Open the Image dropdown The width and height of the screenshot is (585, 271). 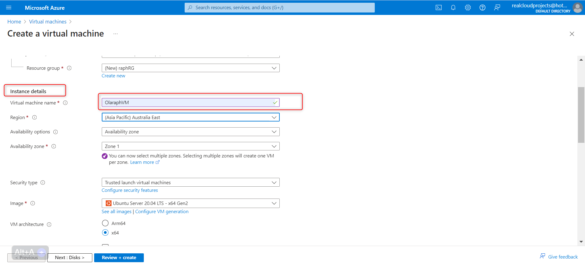pyautogui.click(x=190, y=203)
